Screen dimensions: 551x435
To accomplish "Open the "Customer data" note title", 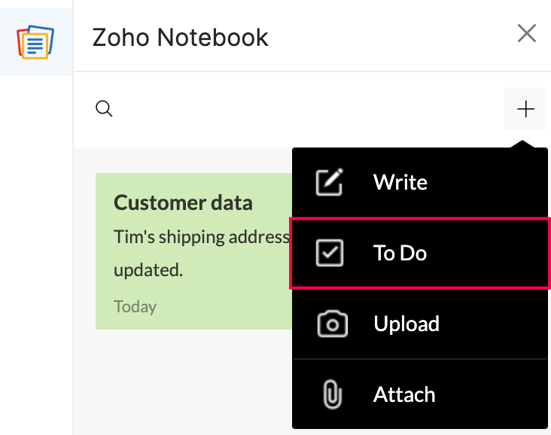I will point(183,202).
